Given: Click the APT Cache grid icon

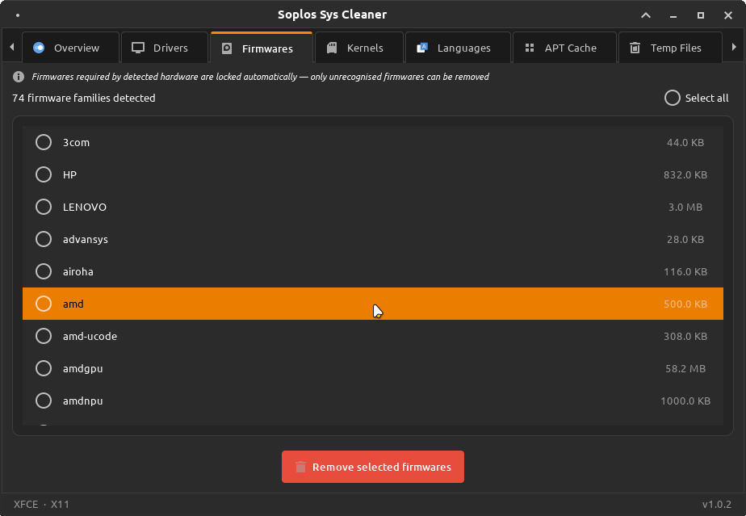Looking at the screenshot, I should 530,48.
